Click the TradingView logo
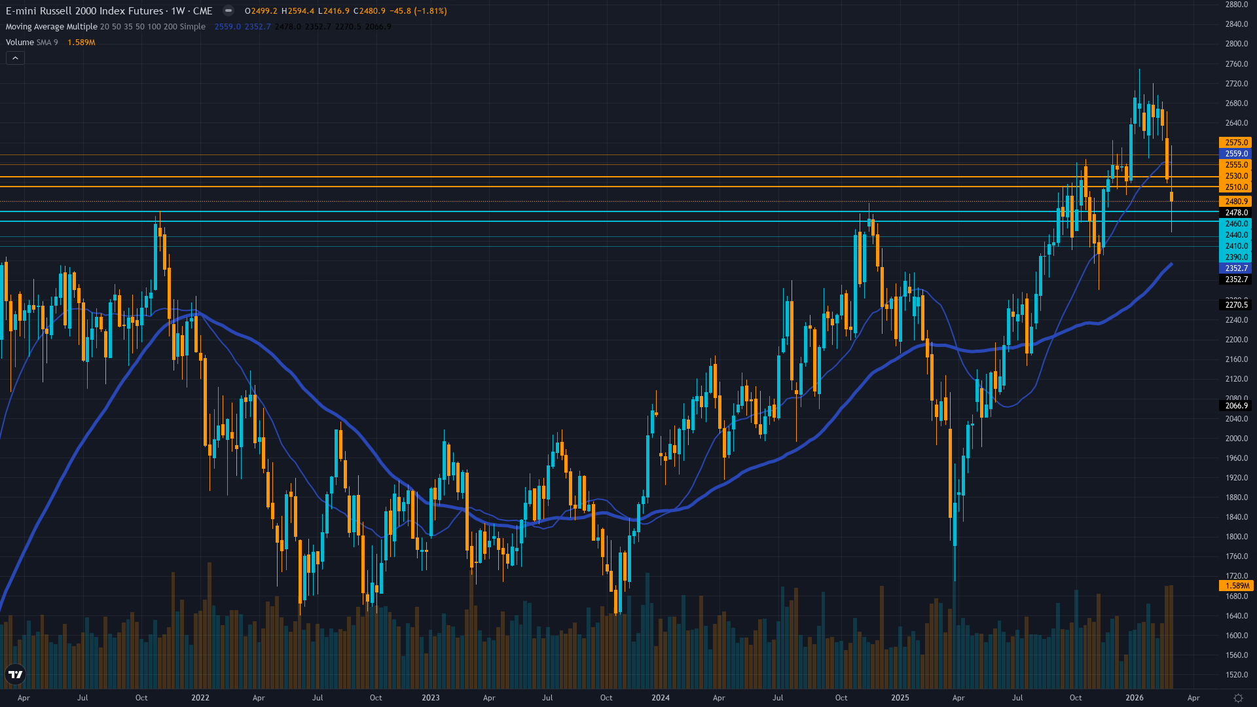The width and height of the screenshot is (1257, 707). (15, 674)
